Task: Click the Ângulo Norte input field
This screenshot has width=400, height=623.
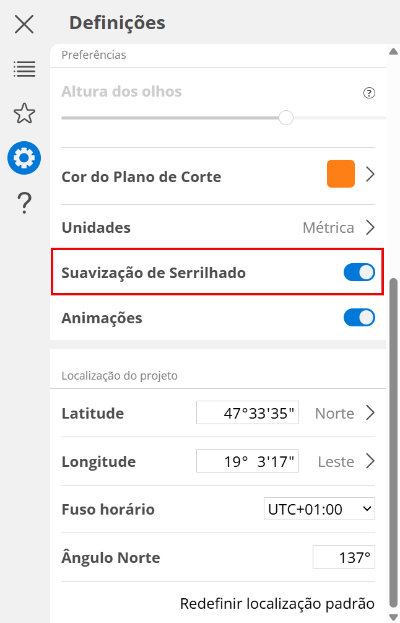Action: 344,557
